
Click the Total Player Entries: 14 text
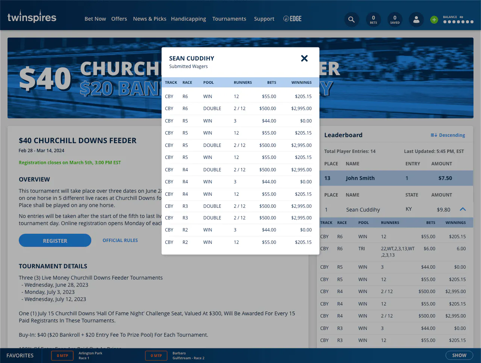point(350,151)
